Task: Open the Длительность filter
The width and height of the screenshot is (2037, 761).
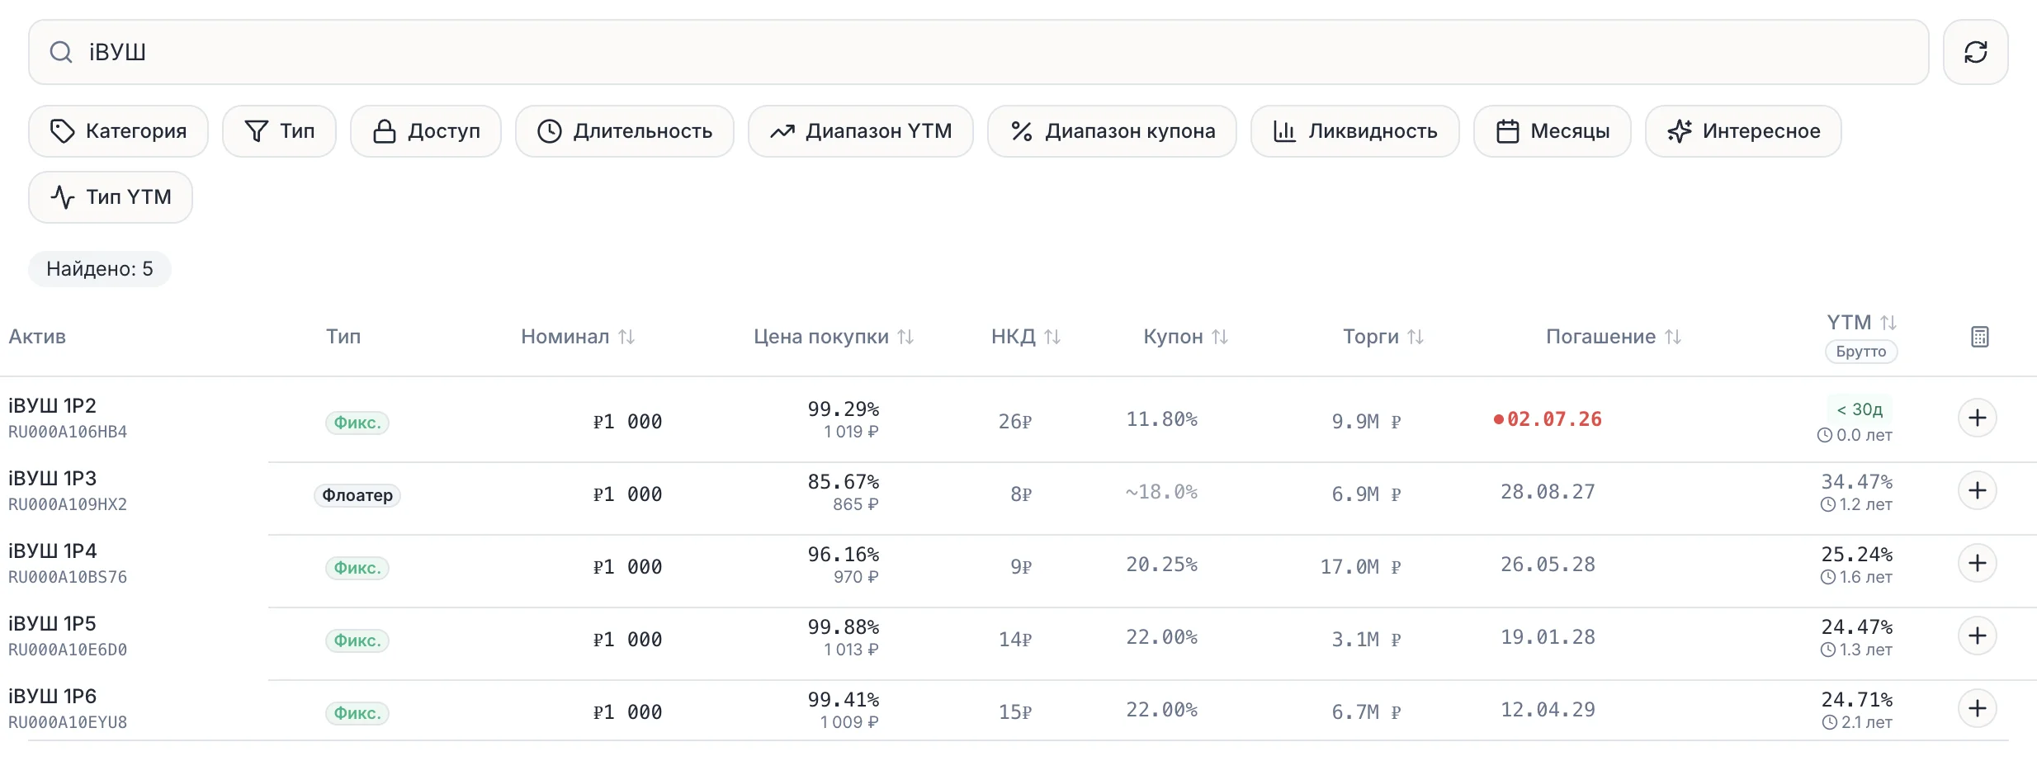Action: 625,131
